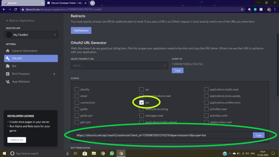Select the OAuth2 settings item
This screenshot has width=279, height=157.
click(31, 58)
